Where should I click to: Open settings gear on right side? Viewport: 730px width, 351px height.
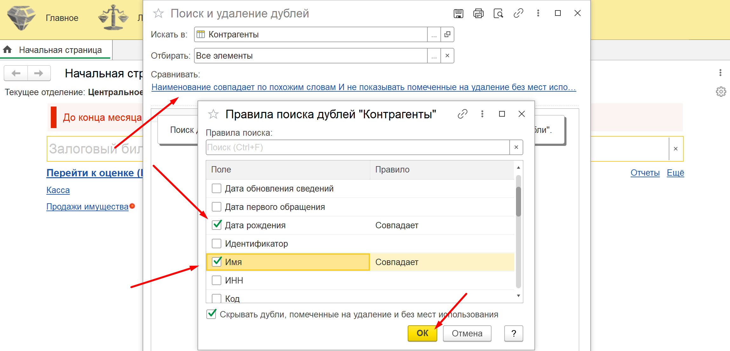coord(721,92)
